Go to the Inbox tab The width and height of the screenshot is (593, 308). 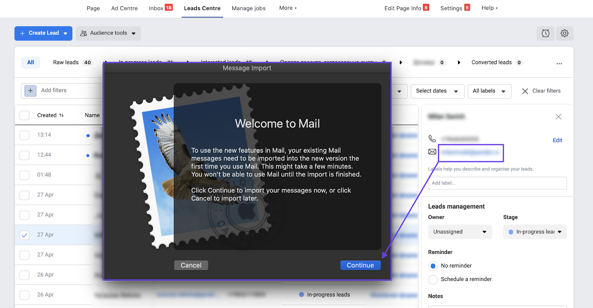click(160, 8)
